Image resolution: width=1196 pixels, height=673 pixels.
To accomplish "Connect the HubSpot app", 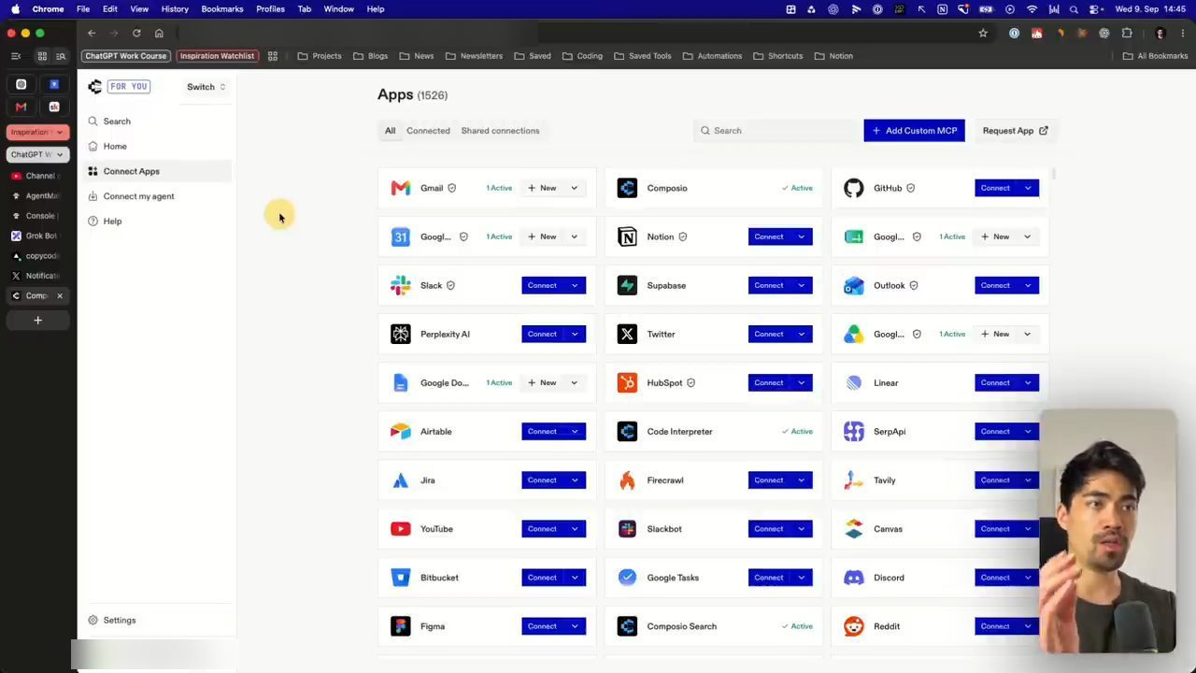I will 770,382.
